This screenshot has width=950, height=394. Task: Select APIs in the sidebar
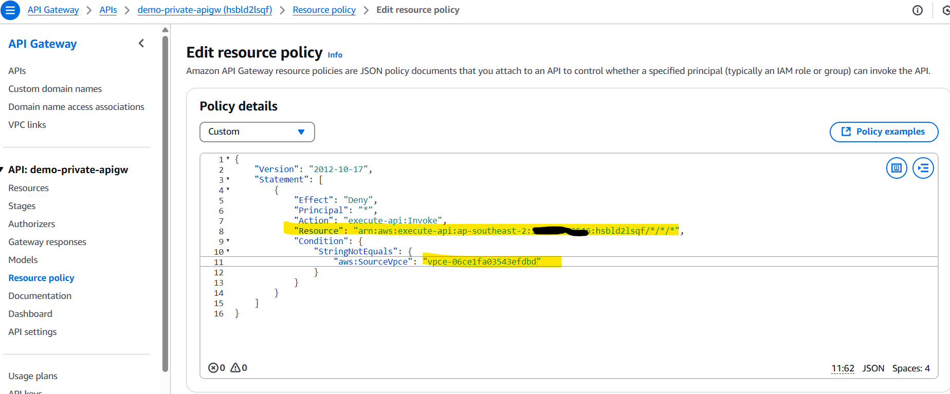click(17, 71)
